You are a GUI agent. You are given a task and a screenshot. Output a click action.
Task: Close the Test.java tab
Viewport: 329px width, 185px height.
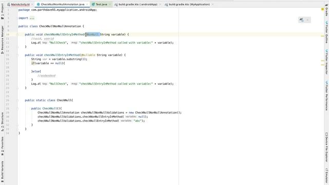pyautogui.click(x=109, y=4)
